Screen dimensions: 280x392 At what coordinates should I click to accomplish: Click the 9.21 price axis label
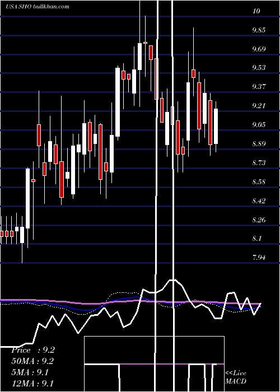tap(259, 105)
